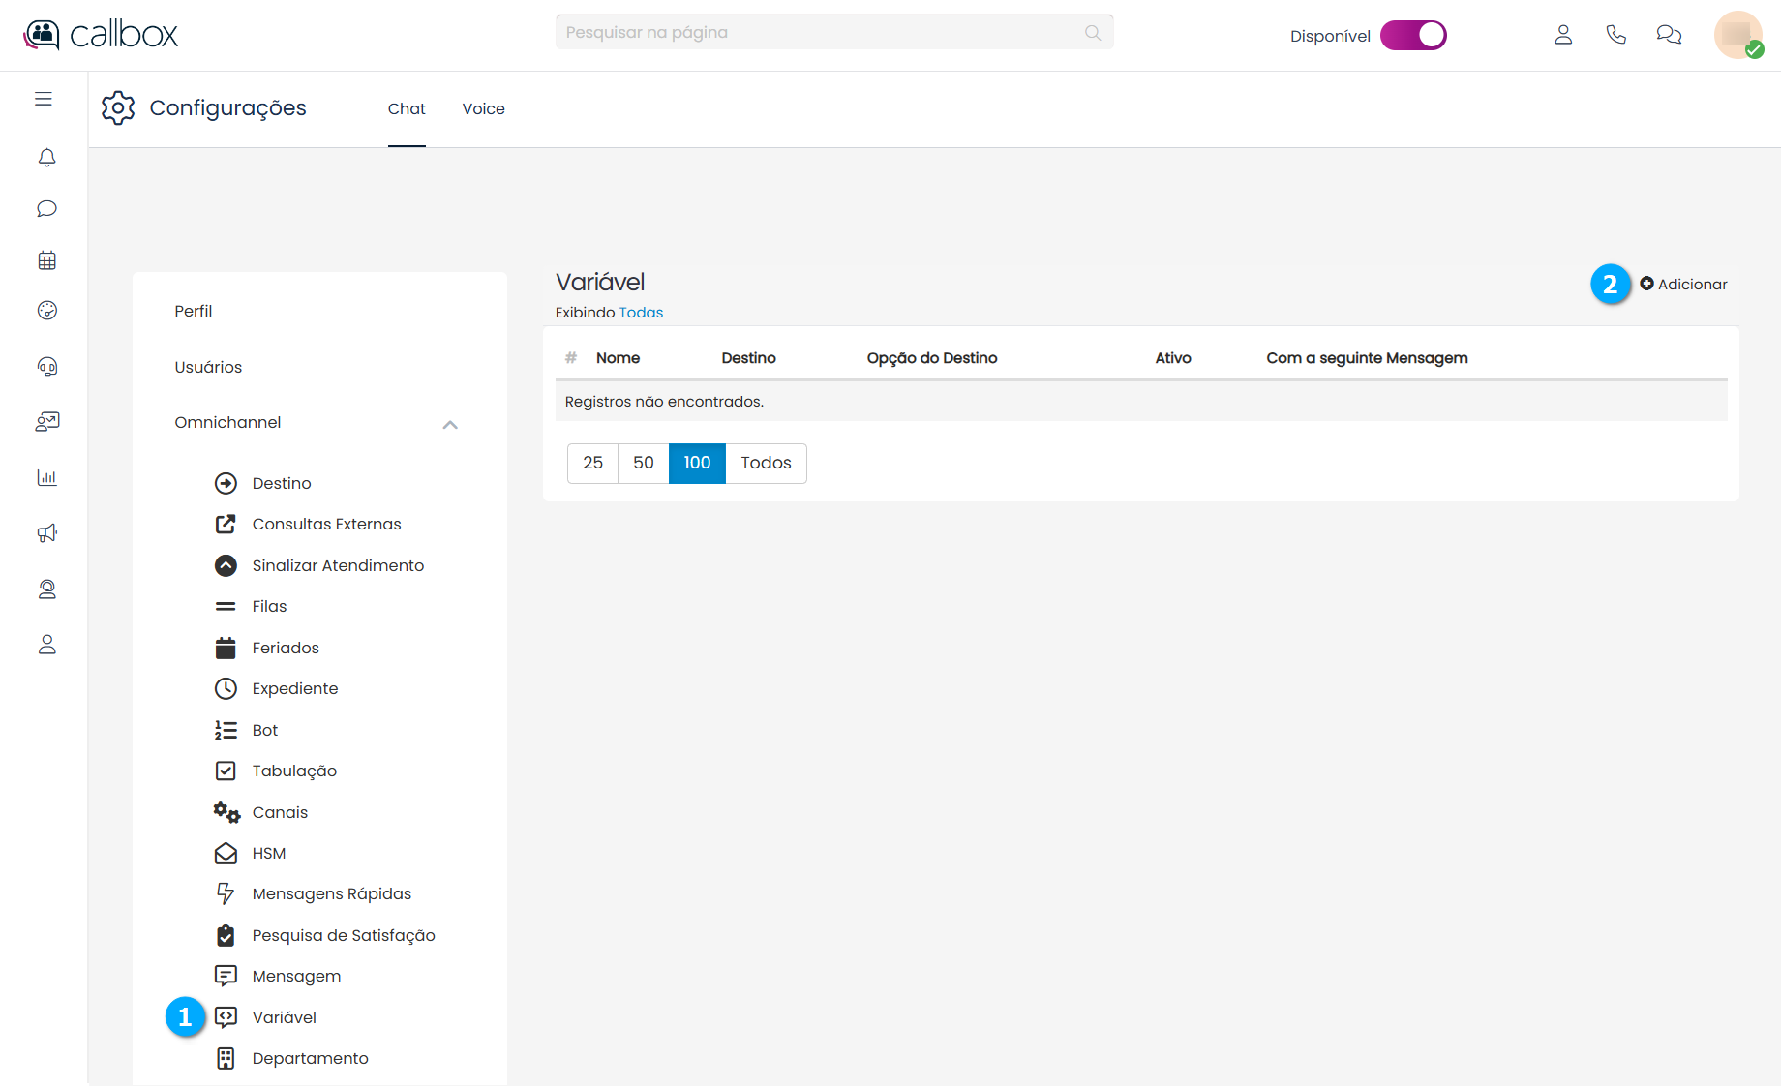Screen dimensions: 1781x1088
Task: Select Todos in page size options
Action: [766, 463]
